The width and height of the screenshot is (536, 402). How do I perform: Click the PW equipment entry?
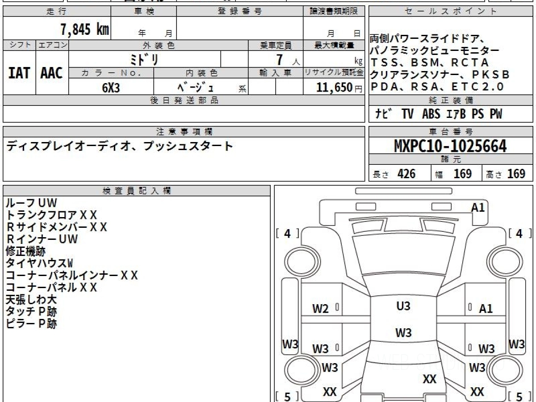pyautogui.click(x=496, y=114)
